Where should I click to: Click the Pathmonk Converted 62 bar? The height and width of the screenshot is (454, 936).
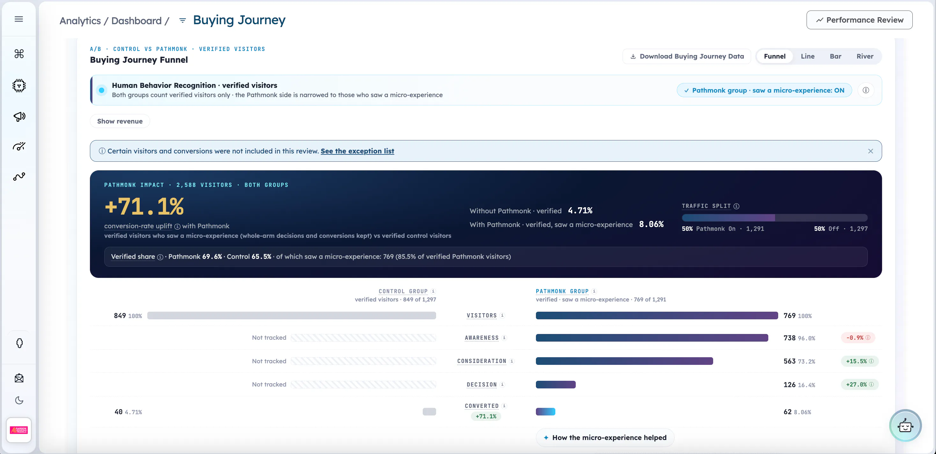pyautogui.click(x=545, y=412)
